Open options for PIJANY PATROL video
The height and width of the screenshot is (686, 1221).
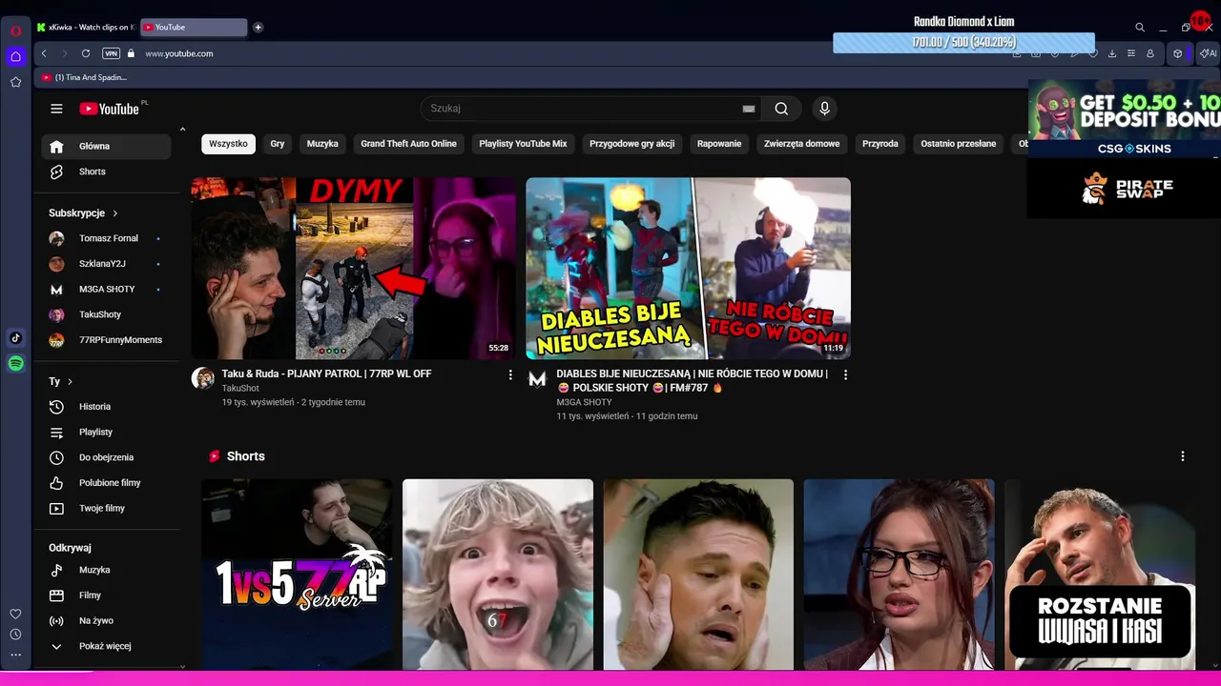(510, 375)
